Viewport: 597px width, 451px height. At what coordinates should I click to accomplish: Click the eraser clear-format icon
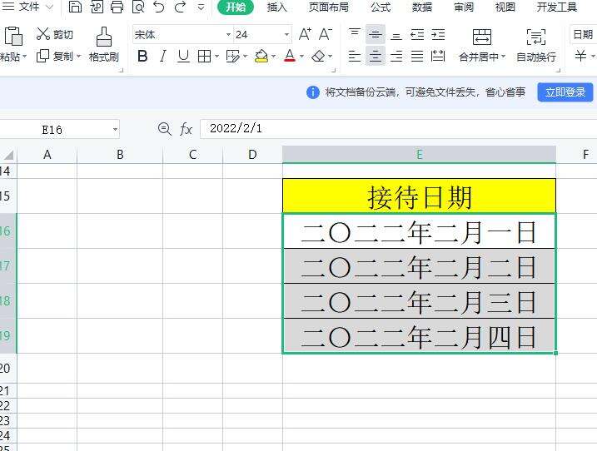(318, 57)
